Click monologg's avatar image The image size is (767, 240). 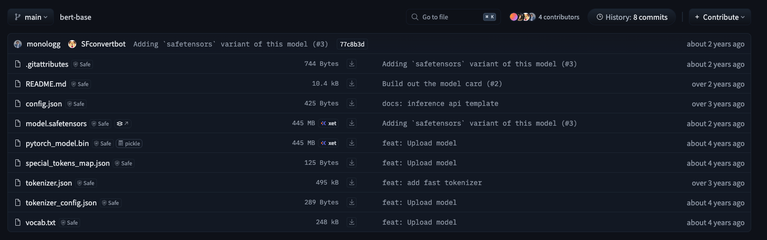point(18,44)
